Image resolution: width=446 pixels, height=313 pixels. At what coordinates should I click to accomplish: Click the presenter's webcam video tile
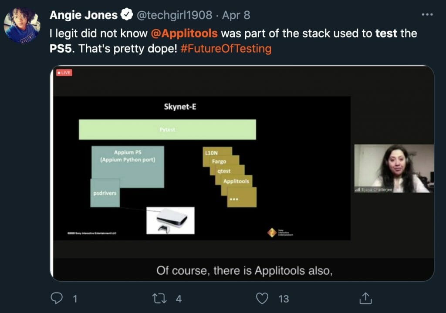tap(394, 168)
